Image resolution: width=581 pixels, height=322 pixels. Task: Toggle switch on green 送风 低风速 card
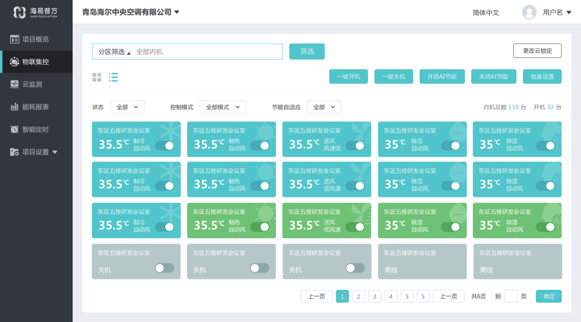(x=355, y=227)
